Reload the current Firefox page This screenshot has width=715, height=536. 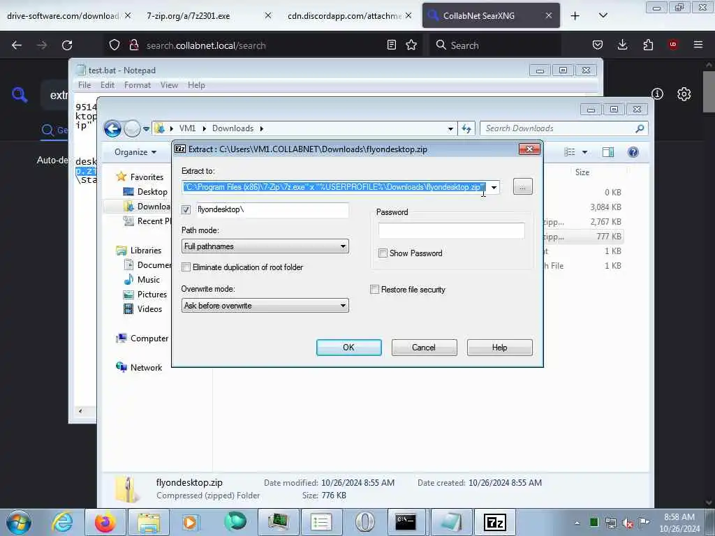point(67,45)
